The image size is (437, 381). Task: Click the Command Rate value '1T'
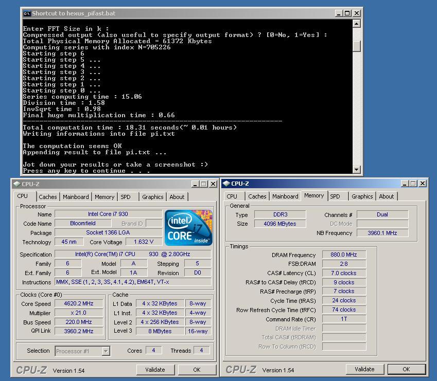(x=344, y=319)
